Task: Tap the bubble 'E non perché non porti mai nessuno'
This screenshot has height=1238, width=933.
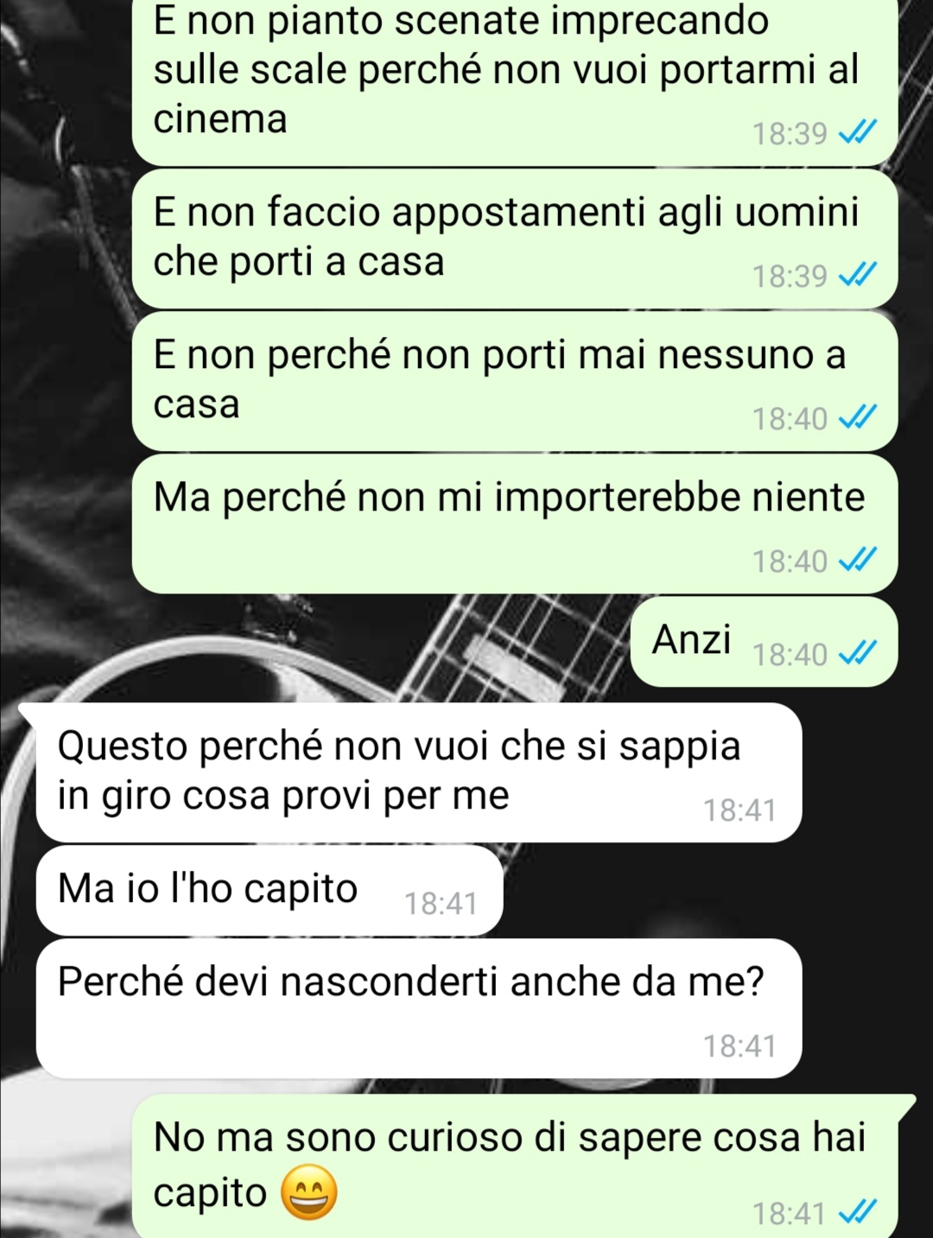Action: pos(515,381)
